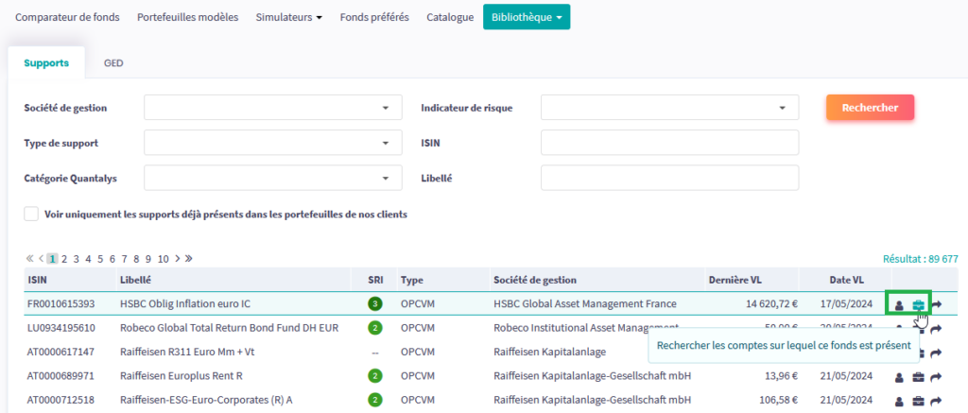Click person icon in HSBC Oblig Inflation row
This screenshot has width=968, height=413.
tap(900, 304)
